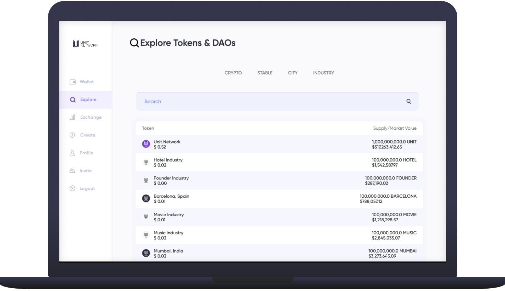The image size is (505, 291).
Task: Click the Barcelona, Spain token icon
Action: coord(146,198)
